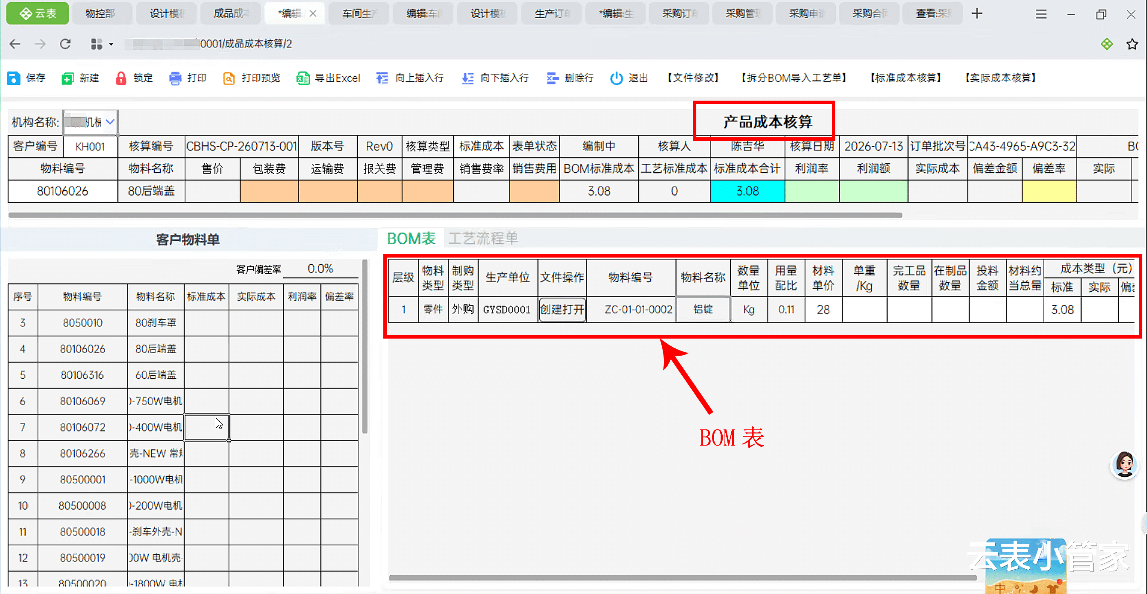Delete row (删除行) icon
Screen dimensions: 1147x594
click(553, 78)
